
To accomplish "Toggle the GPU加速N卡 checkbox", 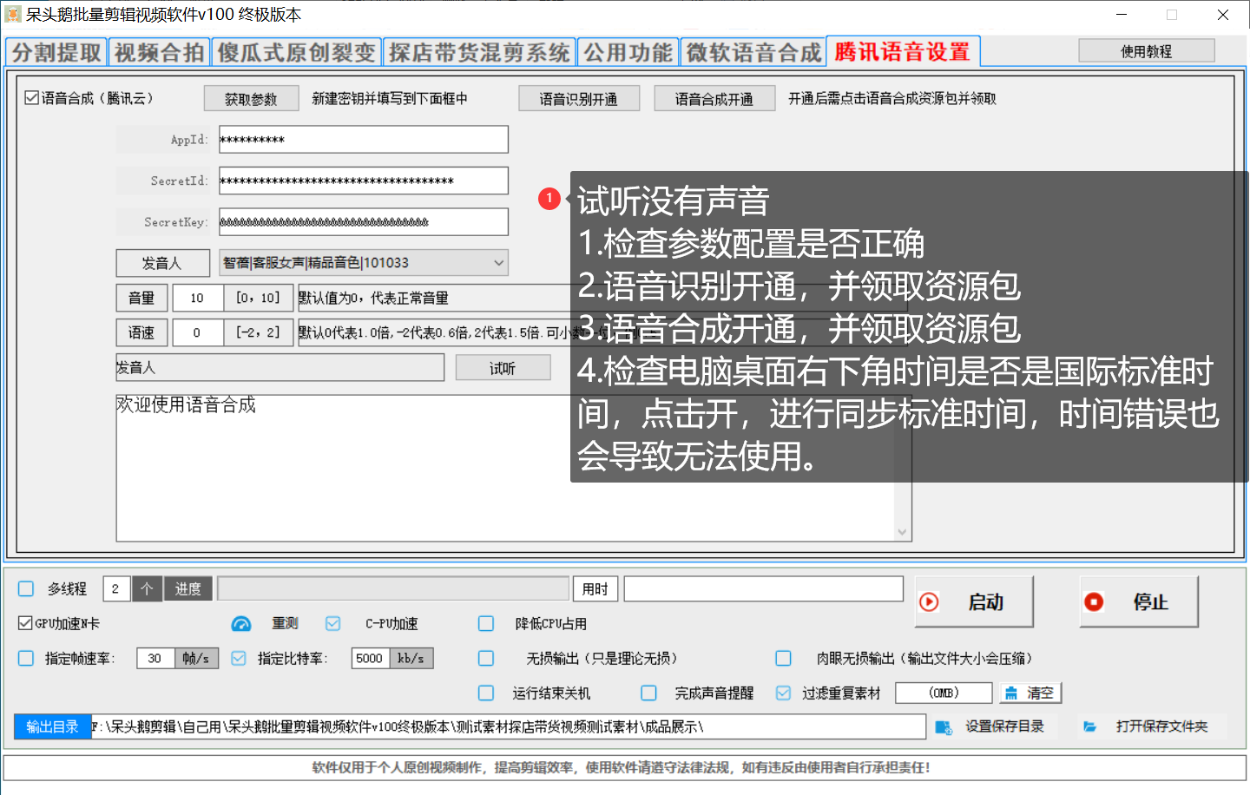I will (x=26, y=623).
